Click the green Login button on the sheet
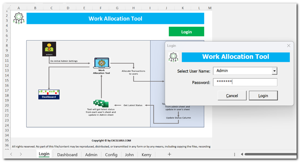Screen dimensions: 300x162 coord(186,32)
